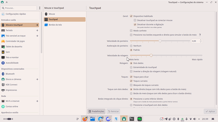Screen dimensions: 218x122
Task: Enable Desativar touchpad ao conectar mouse
Action: (135, 20)
